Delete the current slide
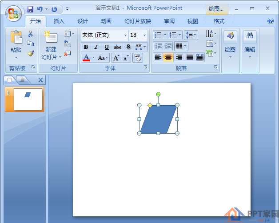The width and height of the screenshot is (279, 223). [x=67, y=53]
